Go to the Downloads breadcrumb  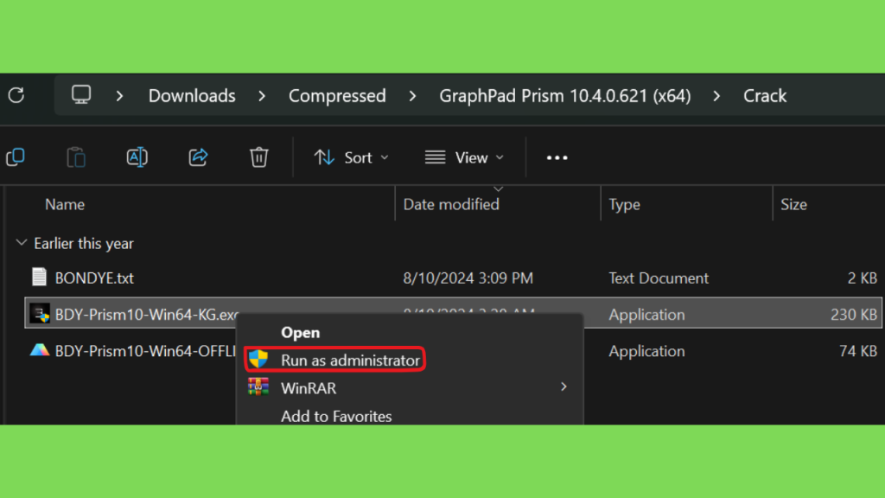tap(192, 96)
